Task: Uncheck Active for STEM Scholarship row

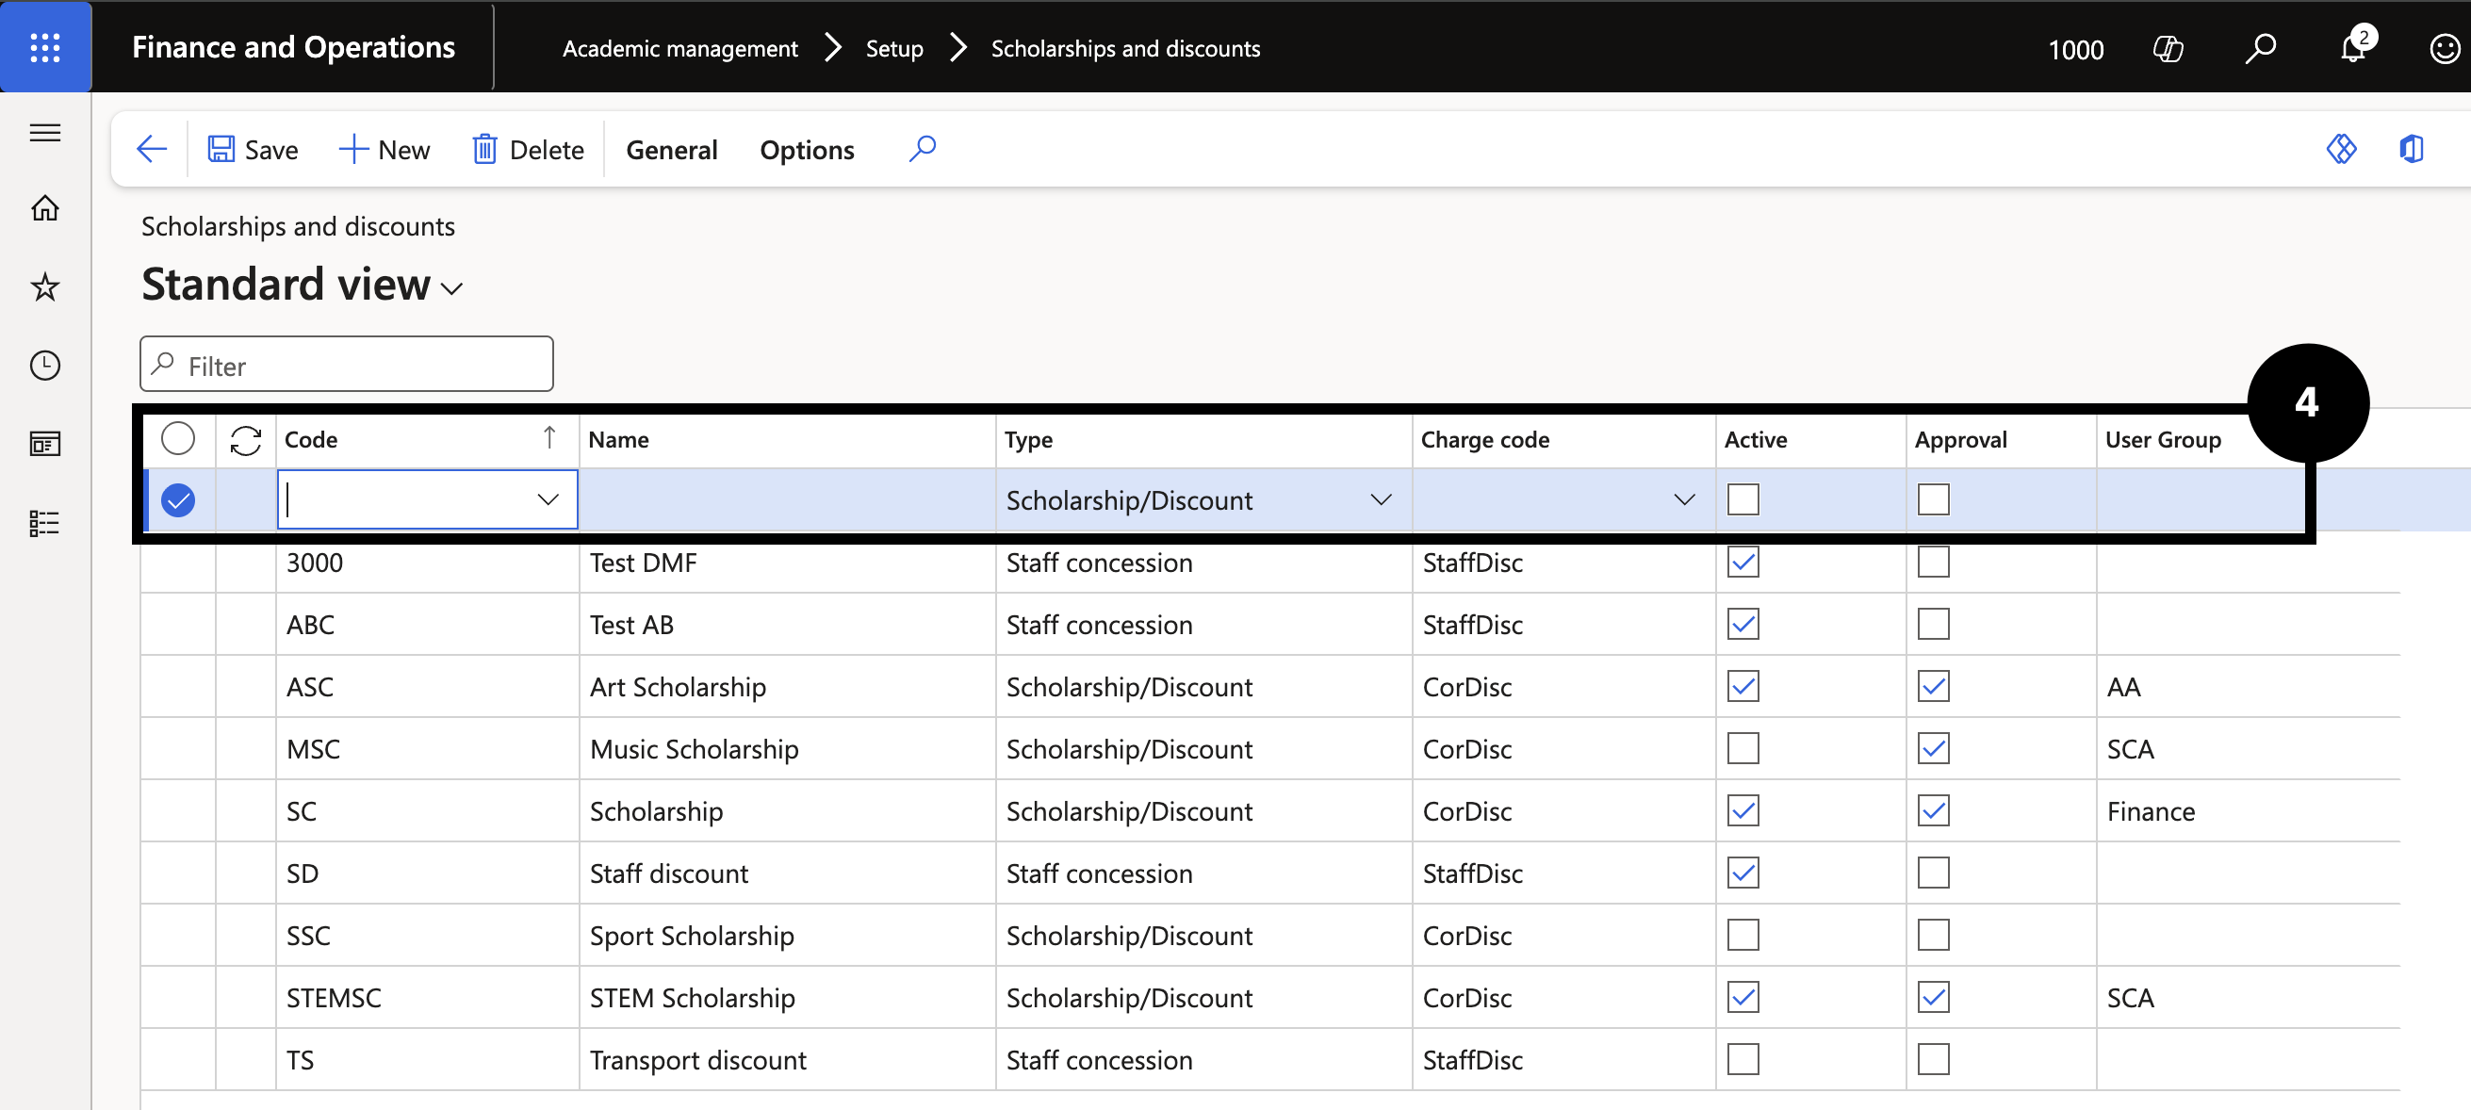Action: pyautogui.click(x=1742, y=998)
